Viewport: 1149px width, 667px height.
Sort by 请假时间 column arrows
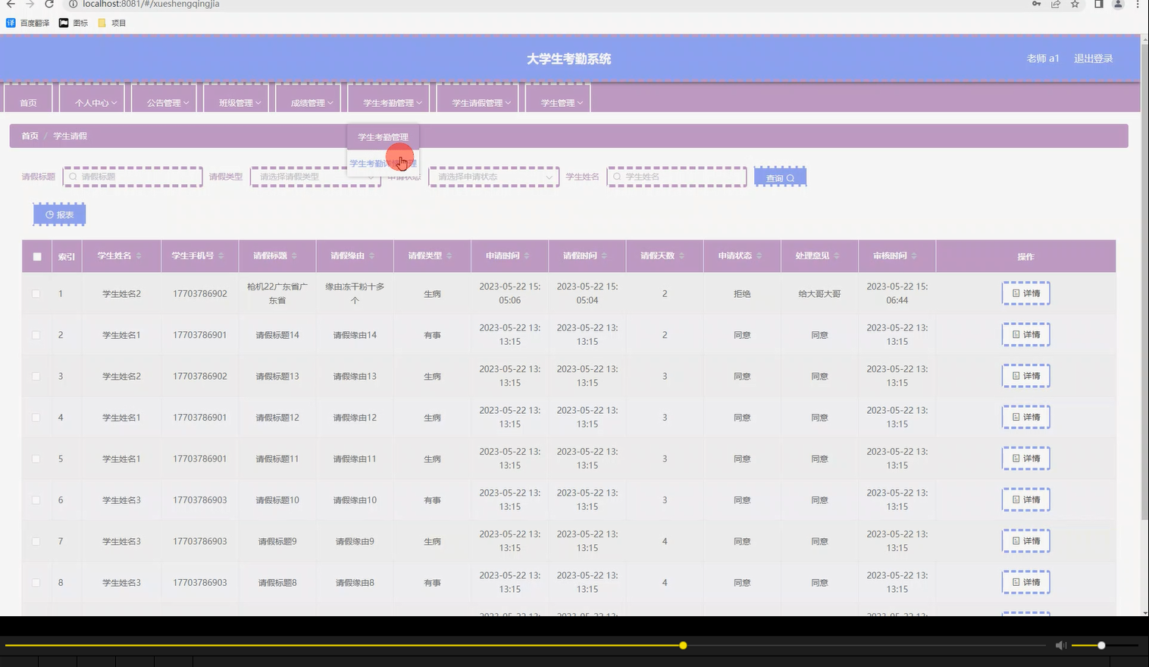pyautogui.click(x=604, y=256)
